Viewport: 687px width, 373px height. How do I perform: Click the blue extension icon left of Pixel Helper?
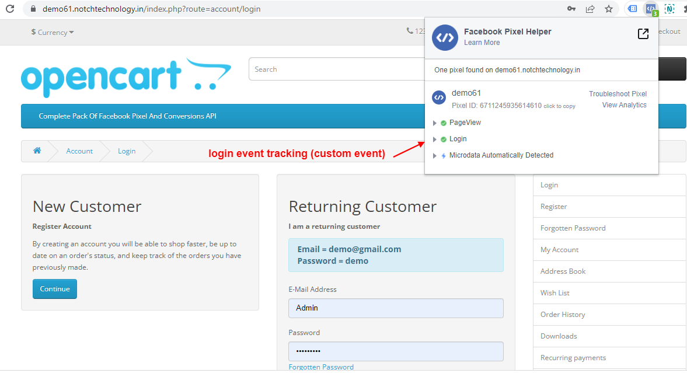pyautogui.click(x=632, y=9)
